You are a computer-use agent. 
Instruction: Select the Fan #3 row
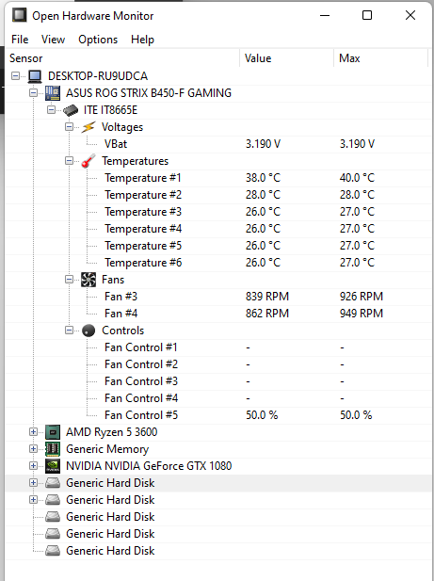coord(217,297)
